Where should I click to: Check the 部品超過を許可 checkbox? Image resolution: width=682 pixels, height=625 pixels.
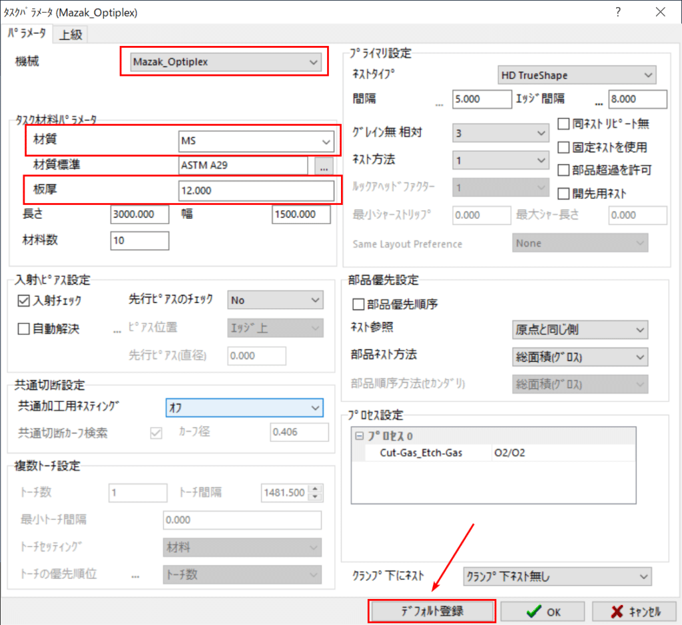pos(563,170)
